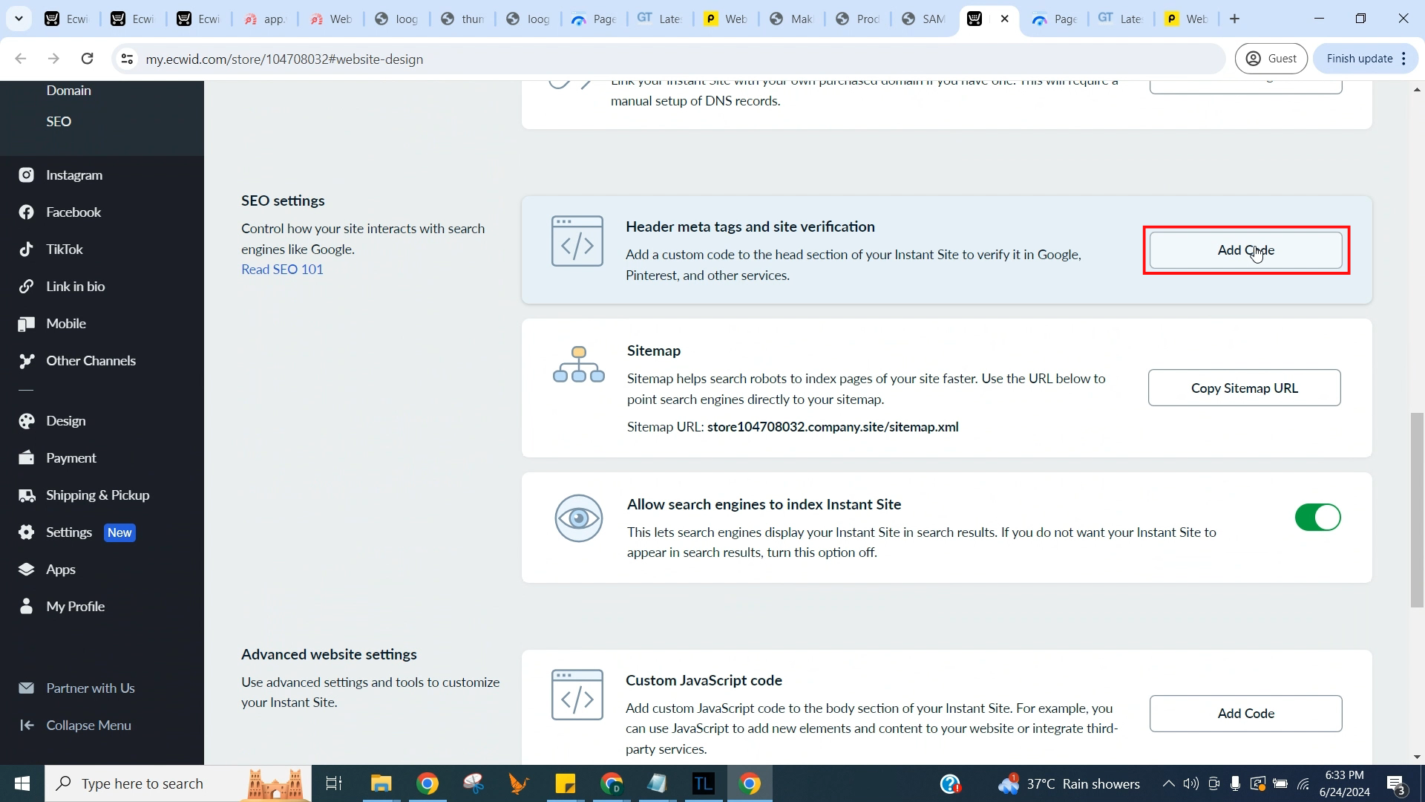Image resolution: width=1425 pixels, height=802 pixels.
Task: Click the TikTok sidebar icon
Action: [27, 249]
